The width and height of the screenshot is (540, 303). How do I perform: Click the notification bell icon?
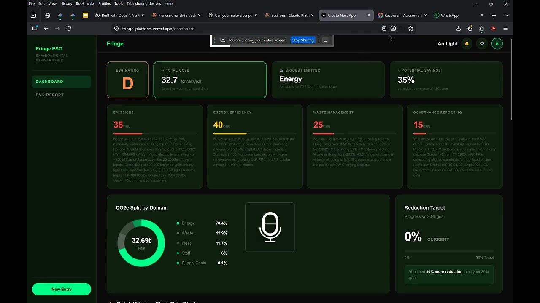pos(467,44)
